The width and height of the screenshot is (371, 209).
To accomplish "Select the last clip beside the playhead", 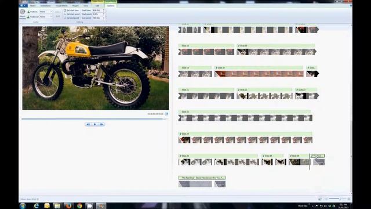I will [x=319, y=162].
